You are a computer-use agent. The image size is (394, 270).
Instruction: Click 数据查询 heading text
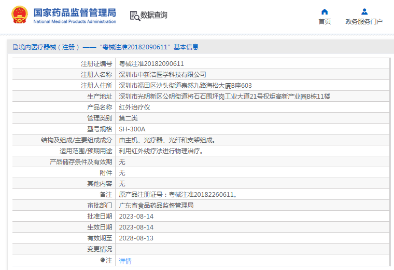coord(154,15)
